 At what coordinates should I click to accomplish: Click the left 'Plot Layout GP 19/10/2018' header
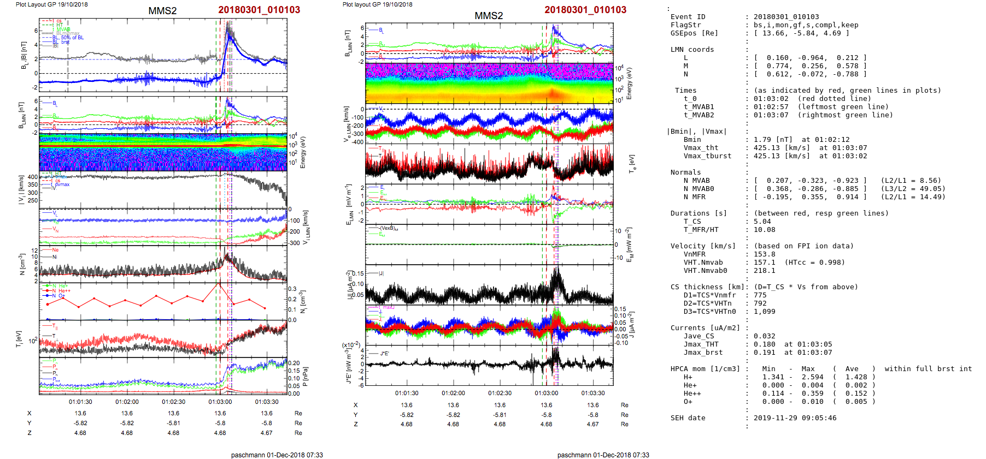tap(51, 4)
